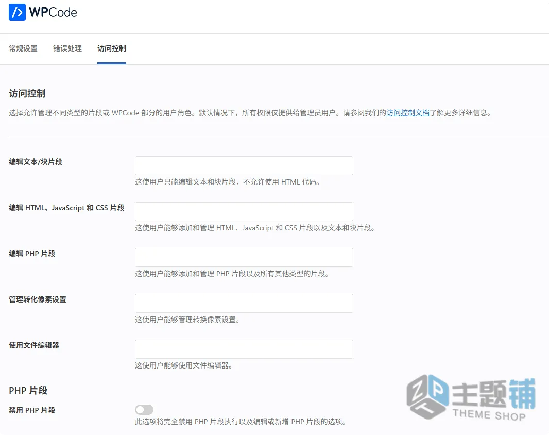The image size is (549, 435).
Task: Click the PHP 片段 section heading
Action: click(x=28, y=391)
